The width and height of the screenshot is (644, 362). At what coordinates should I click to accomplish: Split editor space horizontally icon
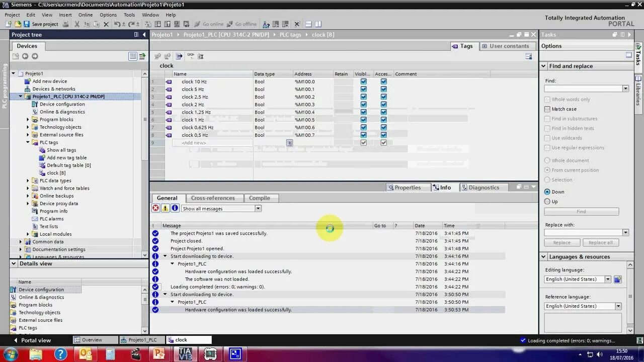point(308,24)
